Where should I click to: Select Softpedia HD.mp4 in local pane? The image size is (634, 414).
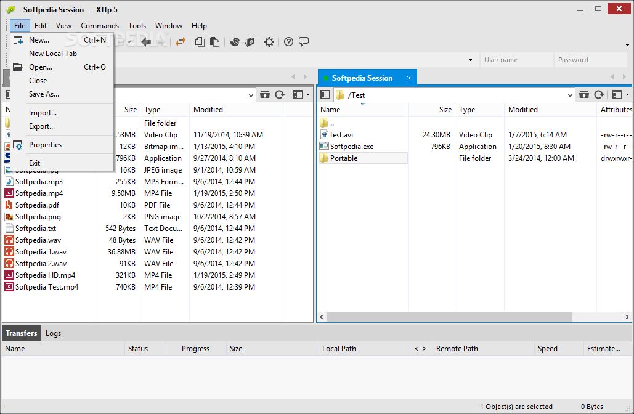coord(45,275)
